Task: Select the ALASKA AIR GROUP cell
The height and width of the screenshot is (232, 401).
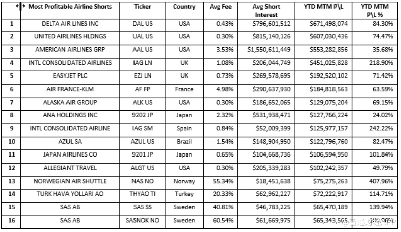Action: tap(70, 102)
